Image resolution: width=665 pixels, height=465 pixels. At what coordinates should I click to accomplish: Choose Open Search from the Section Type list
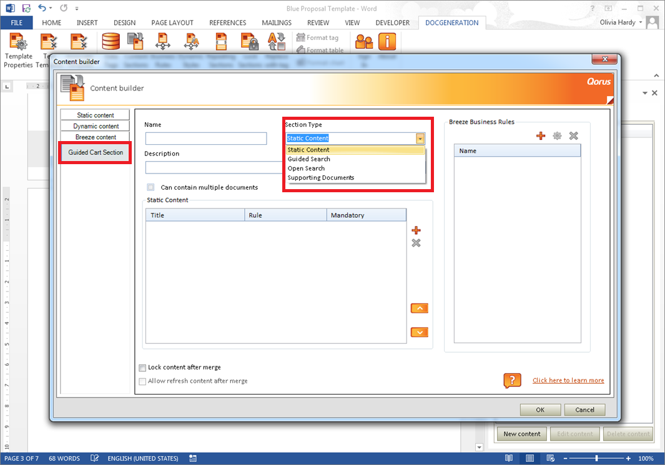pos(355,169)
